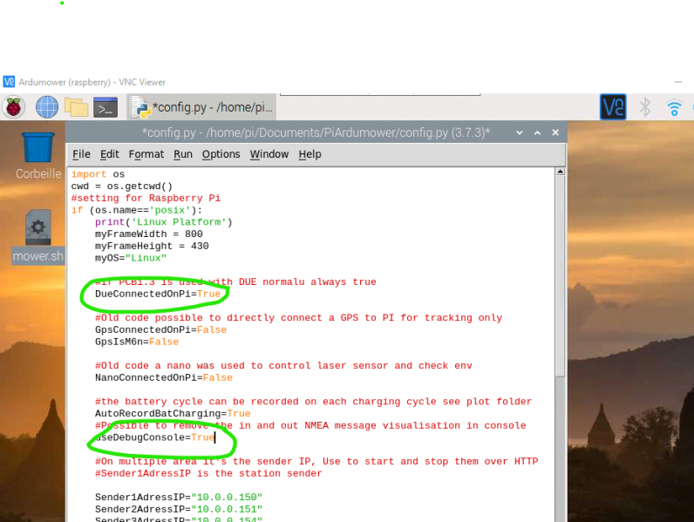Click the window menu chevron in titlebar
Image resolution: width=694 pixels, height=522 pixels.
[519, 132]
